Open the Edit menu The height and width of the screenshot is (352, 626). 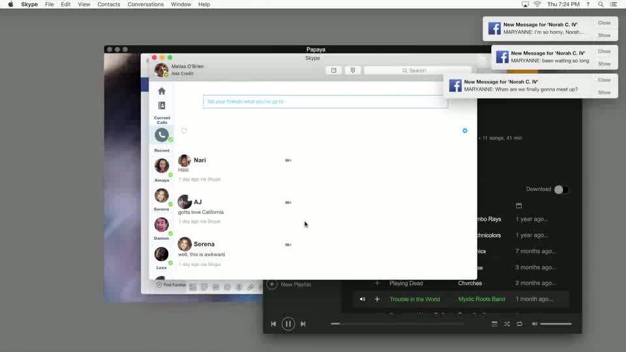65,5
